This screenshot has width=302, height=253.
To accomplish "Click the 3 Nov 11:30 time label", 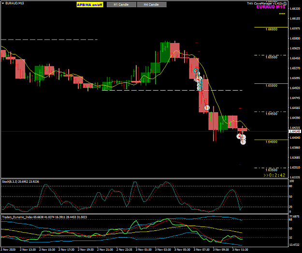I will pos(240,250).
